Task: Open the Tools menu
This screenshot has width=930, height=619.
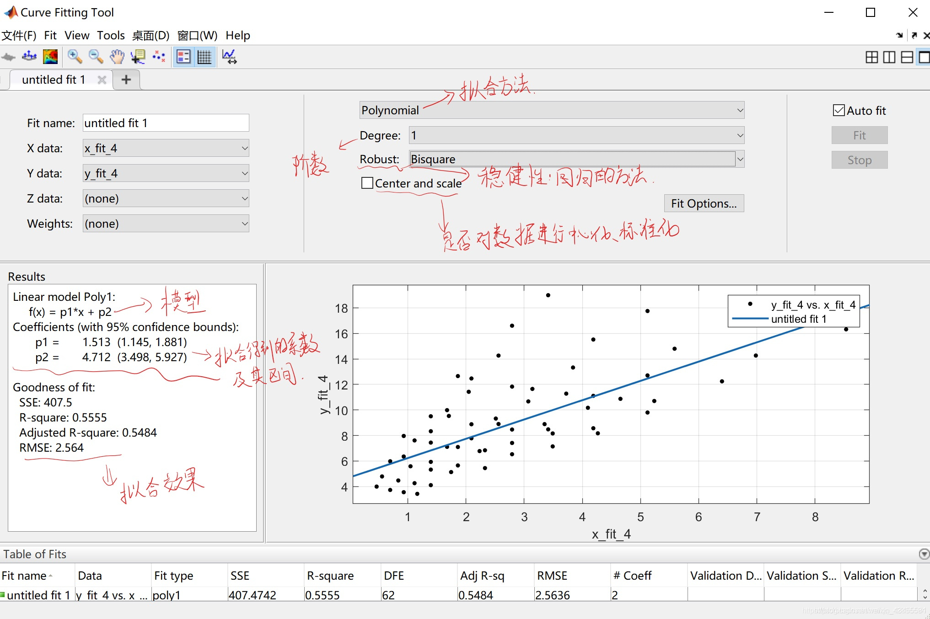Action: click(111, 35)
